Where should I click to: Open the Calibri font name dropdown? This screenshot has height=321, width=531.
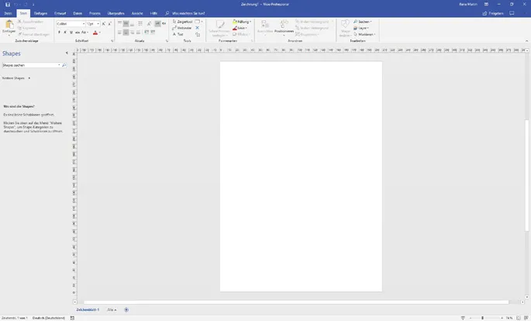click(x=83, y=24)
